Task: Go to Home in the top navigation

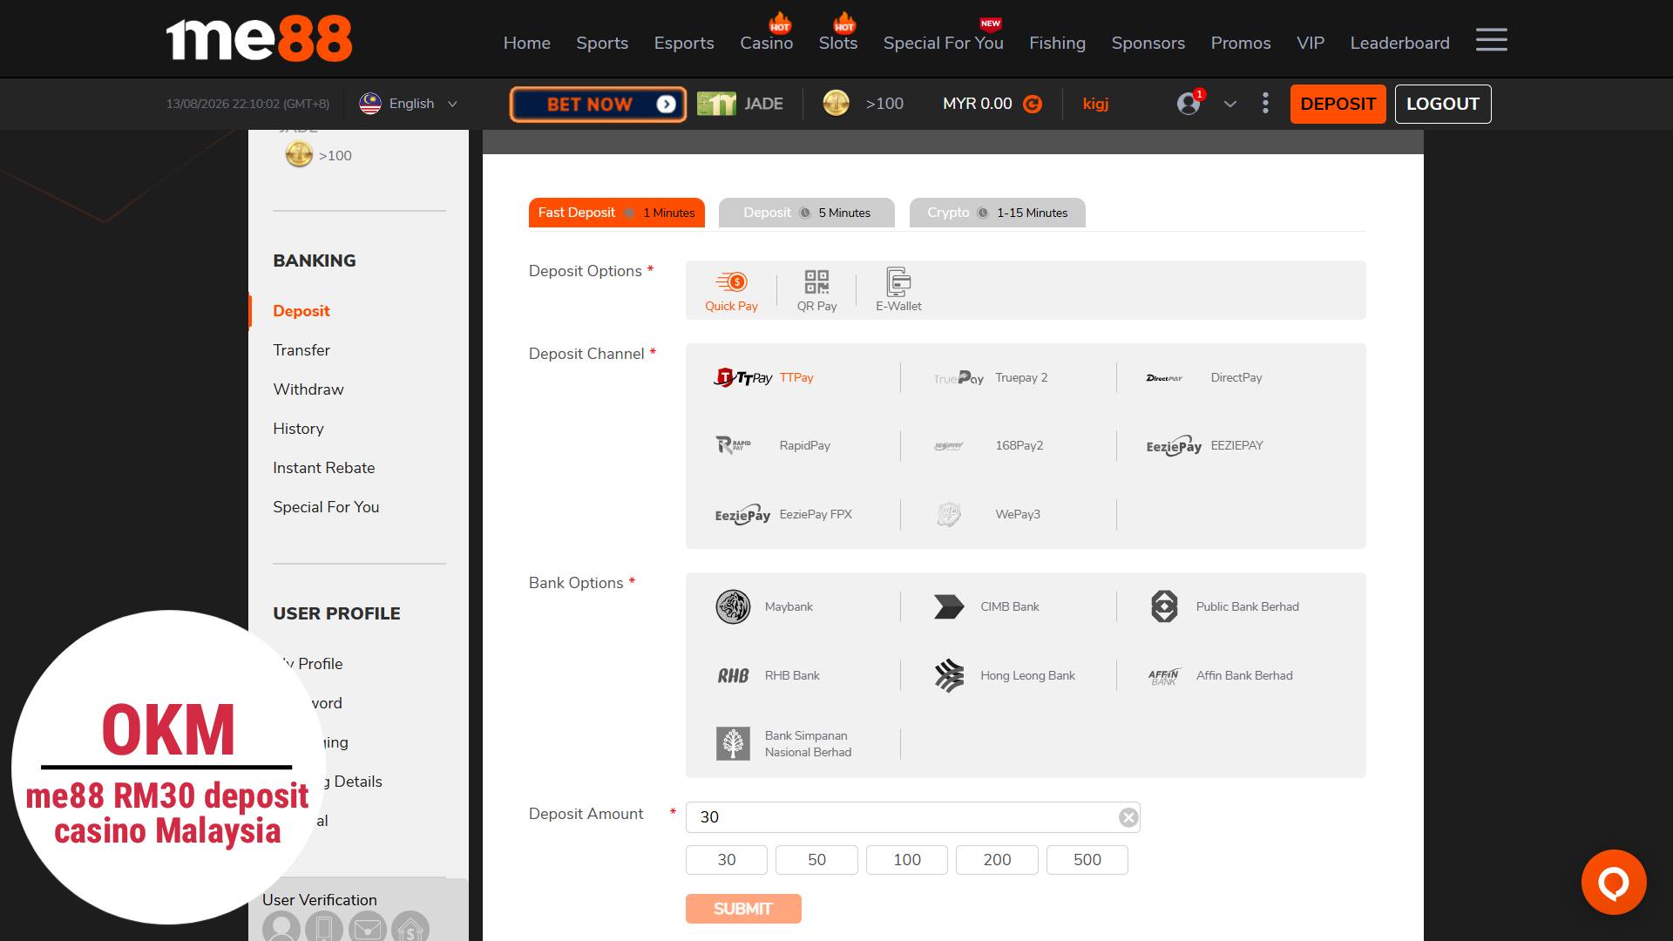Action: click(527, 43)
